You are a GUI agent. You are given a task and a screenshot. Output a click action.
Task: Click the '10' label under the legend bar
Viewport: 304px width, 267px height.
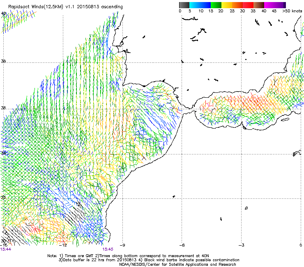(201, 11)
